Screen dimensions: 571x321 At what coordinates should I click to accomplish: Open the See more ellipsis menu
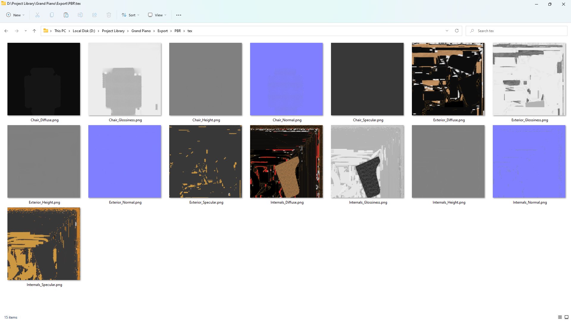(x=179, y=15)
